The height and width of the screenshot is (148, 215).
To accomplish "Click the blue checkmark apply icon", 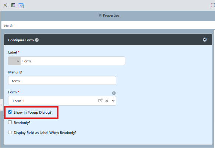I will point(21,6).
